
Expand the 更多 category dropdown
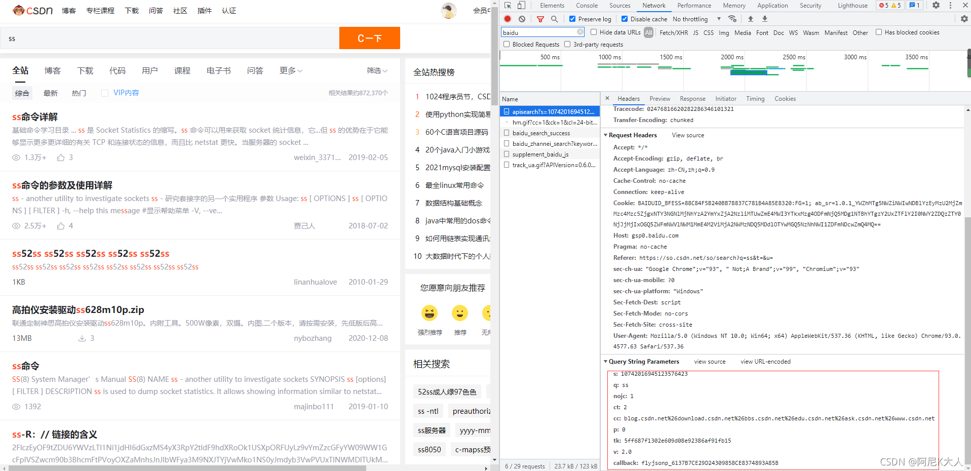(291, 70)
